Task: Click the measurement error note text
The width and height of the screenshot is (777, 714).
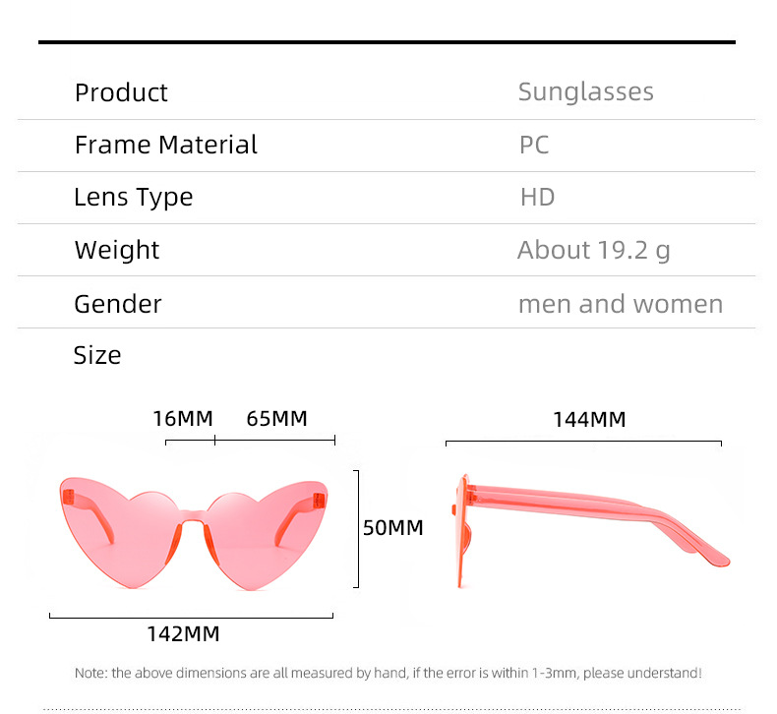Action: click(x=388, y=674)
